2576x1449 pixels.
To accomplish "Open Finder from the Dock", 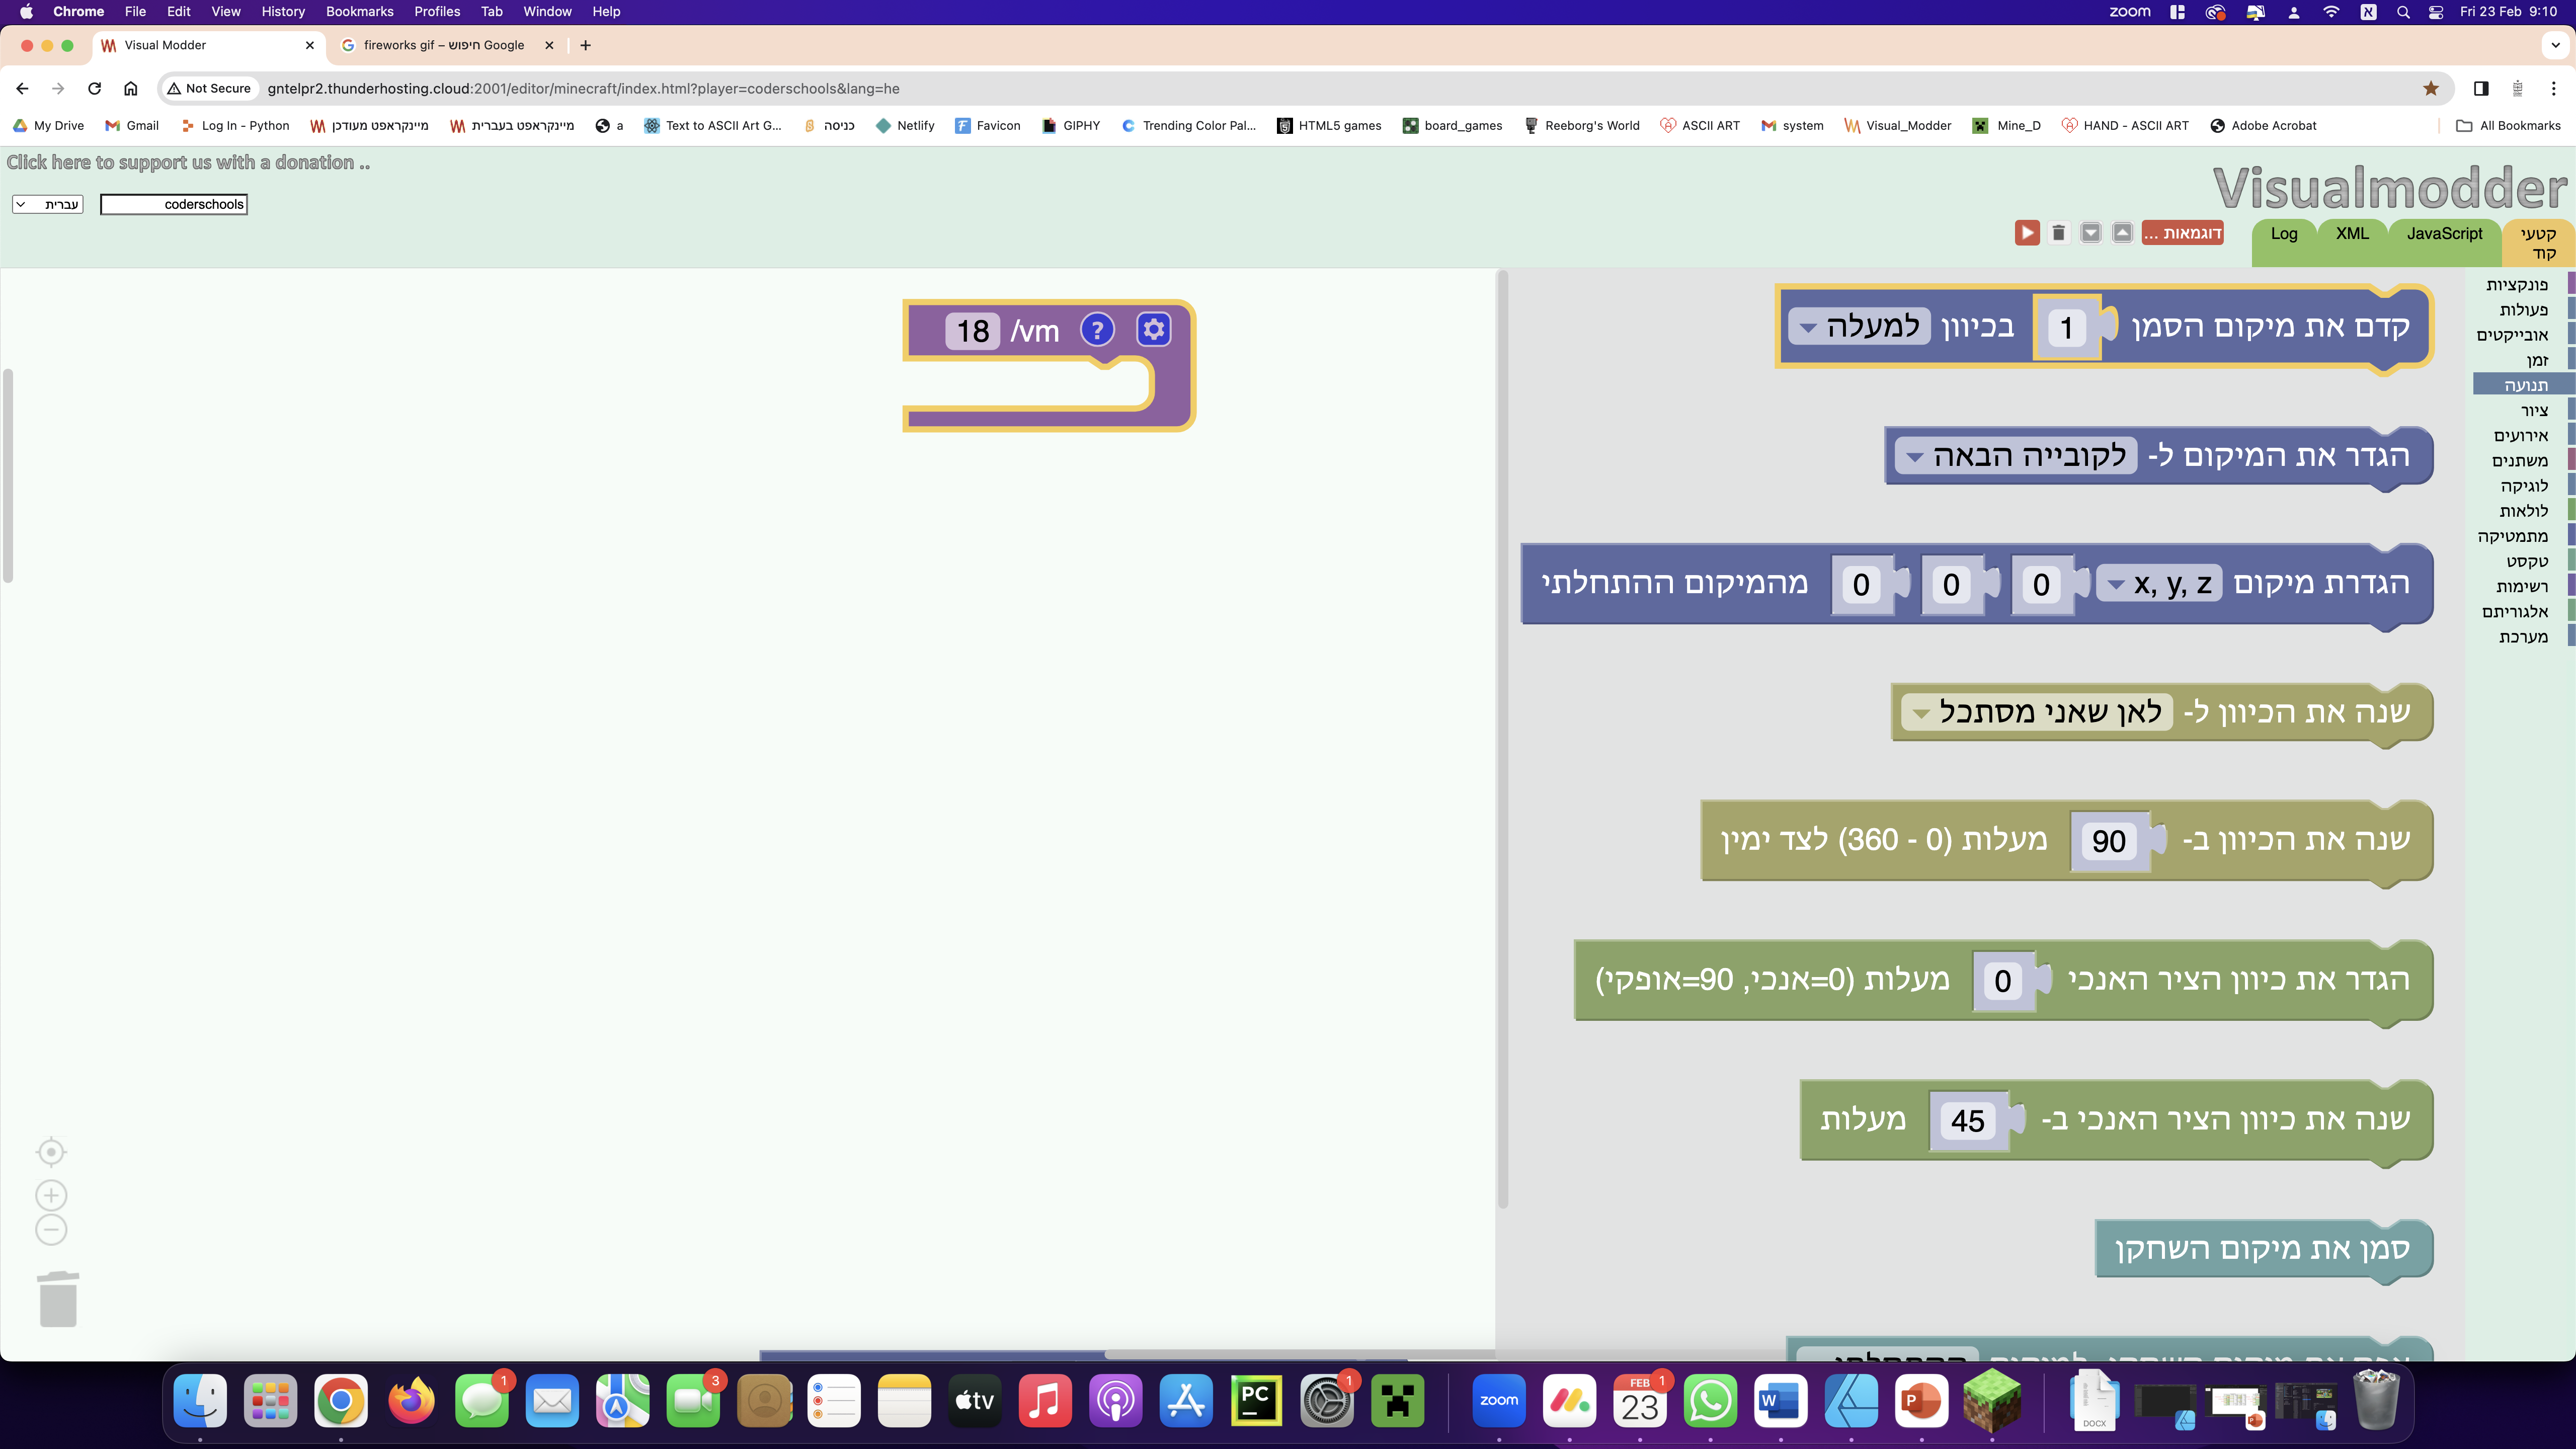I will (200, 1401).
